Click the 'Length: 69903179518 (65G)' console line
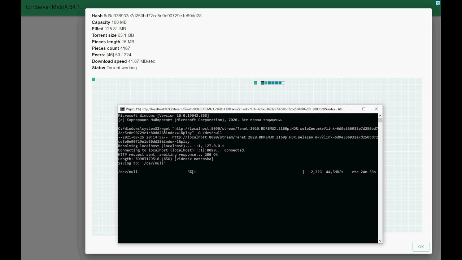Screen dimensions: 462x260 166,159
